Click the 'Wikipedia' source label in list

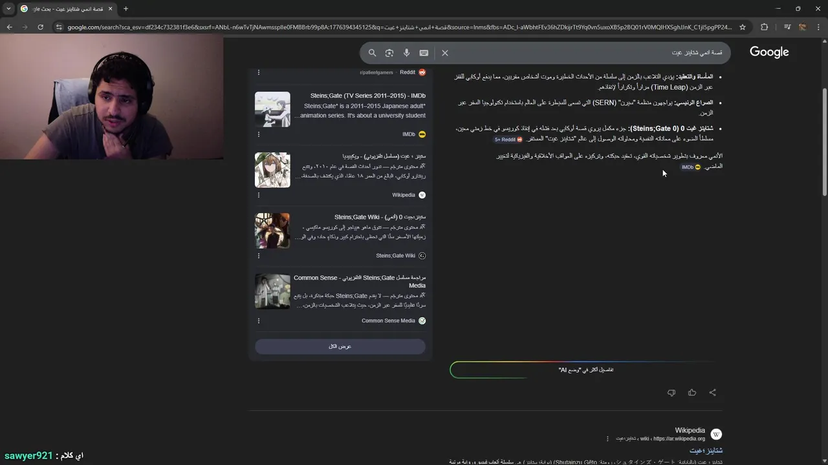(x=404, y=195)
